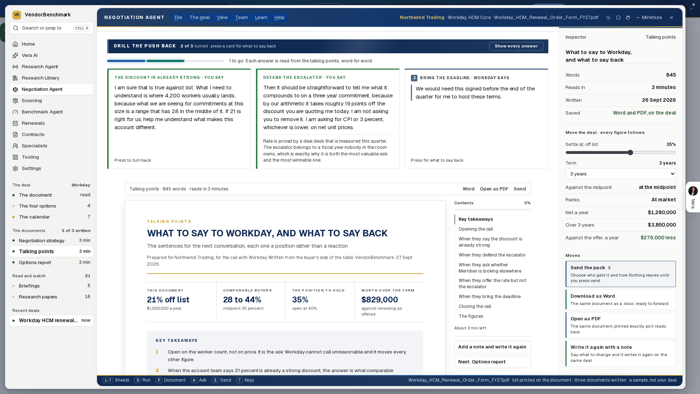
Task: Click the VendorBenchmark VB logo
Action: click(x=16, y=15)
